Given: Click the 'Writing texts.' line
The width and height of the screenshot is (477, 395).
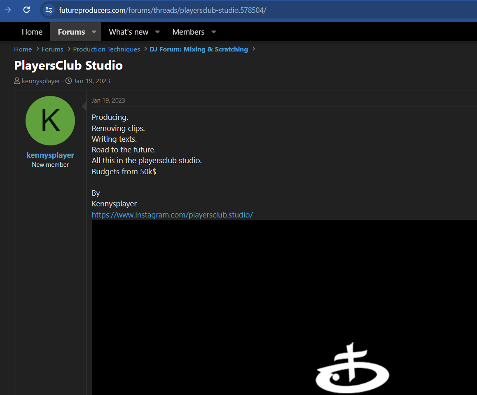Looking at the screenshot, I should coord(114,139).
